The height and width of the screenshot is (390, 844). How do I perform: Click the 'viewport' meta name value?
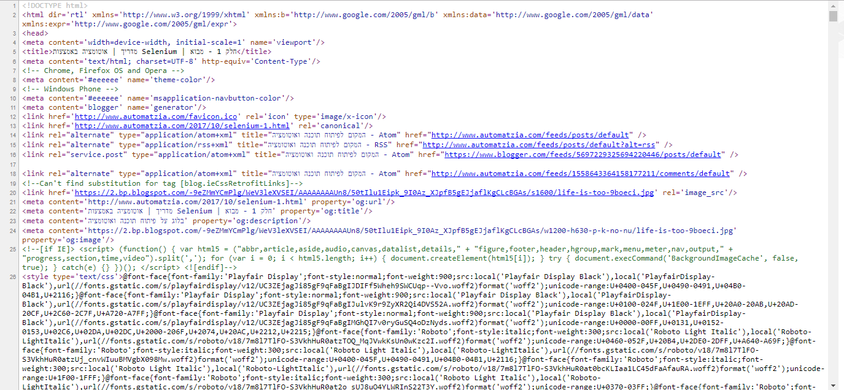tap(295, 42)
